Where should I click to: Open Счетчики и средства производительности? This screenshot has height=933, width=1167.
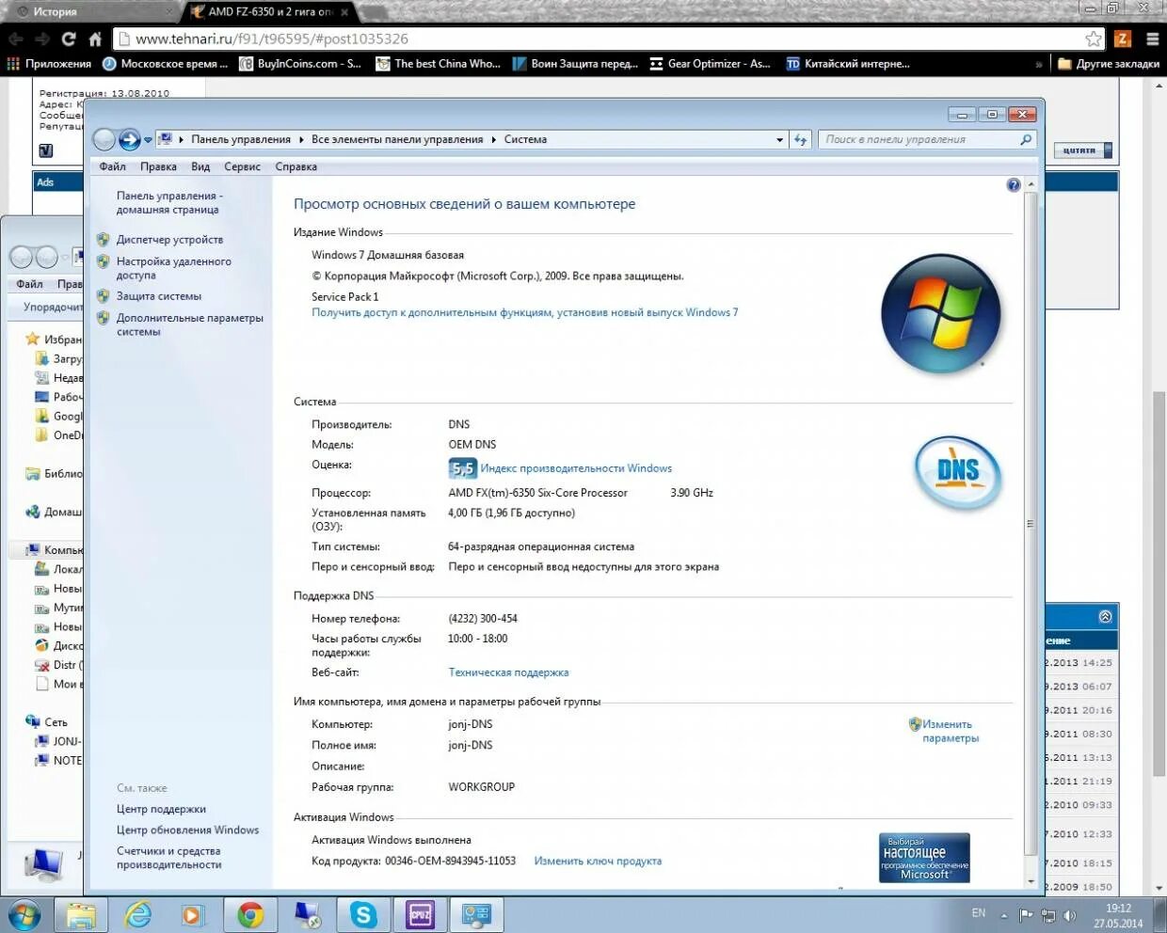click(x=168, y=858)
